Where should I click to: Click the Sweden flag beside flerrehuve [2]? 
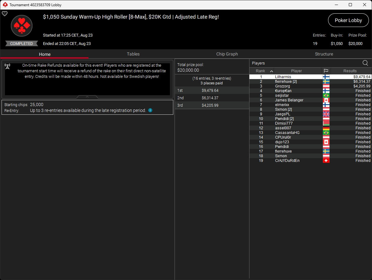(326, 82)
